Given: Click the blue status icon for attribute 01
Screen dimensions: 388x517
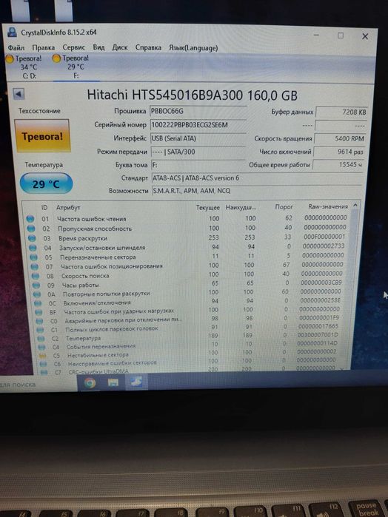Looking at the screenshot, I should [x=30, y=219].
